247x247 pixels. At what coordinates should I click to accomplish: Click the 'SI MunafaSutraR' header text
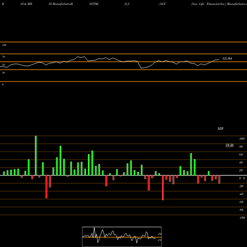pyautogui.click(x=61, y=4)
